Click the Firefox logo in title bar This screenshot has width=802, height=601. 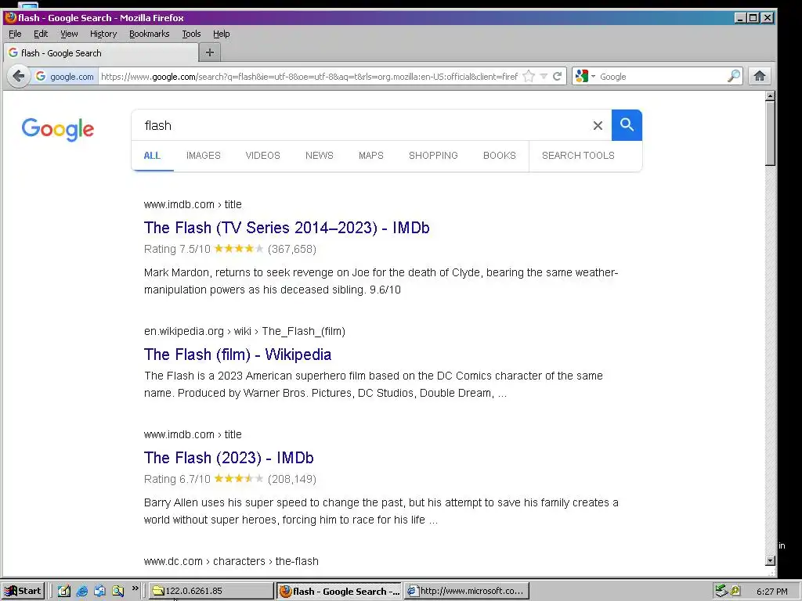[10, 17]
